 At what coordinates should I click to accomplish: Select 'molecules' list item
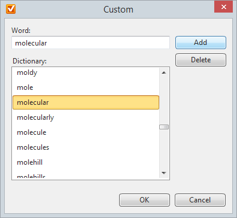pyautogui.click(x=86, y=147)
